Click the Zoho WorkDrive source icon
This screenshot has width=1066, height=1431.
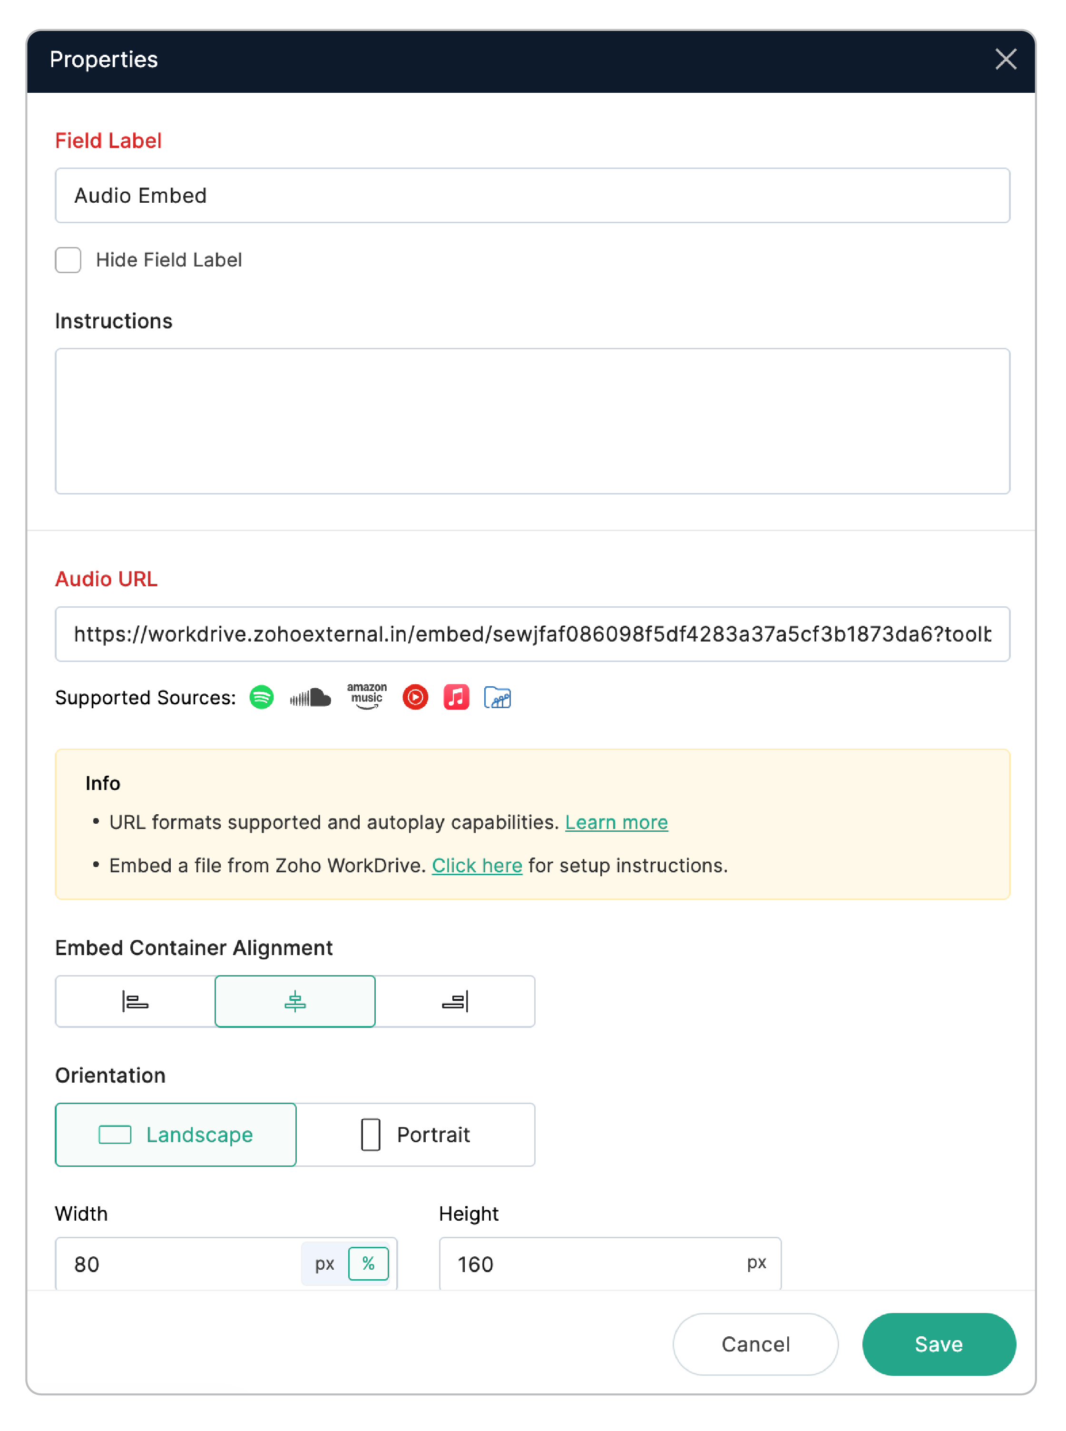point(497,697)
